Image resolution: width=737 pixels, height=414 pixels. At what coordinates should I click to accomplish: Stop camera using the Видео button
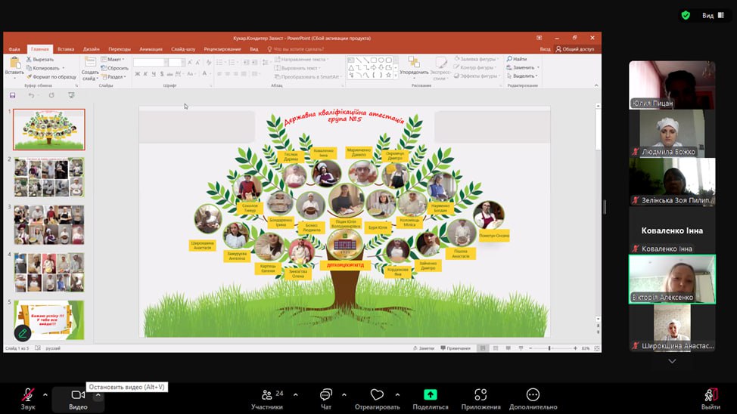(78, 395)
